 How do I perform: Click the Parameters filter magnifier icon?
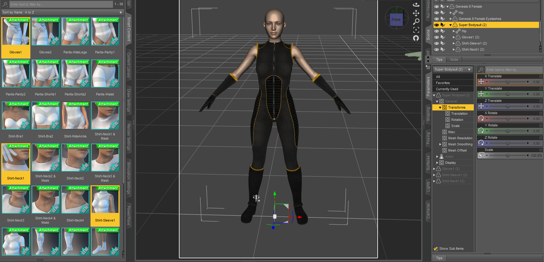tap(481, 70)
